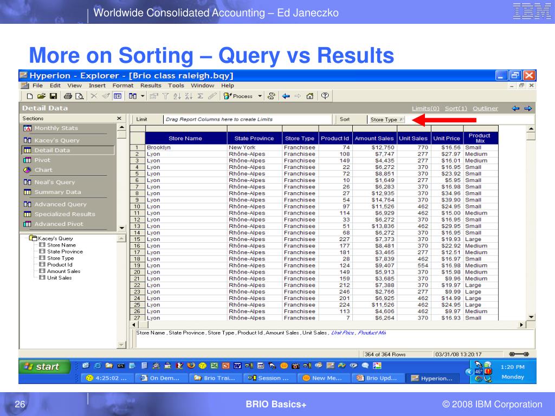Screen dimensions: 555x416
Task: Click the Sort(1) link
Action: [456, 108]
